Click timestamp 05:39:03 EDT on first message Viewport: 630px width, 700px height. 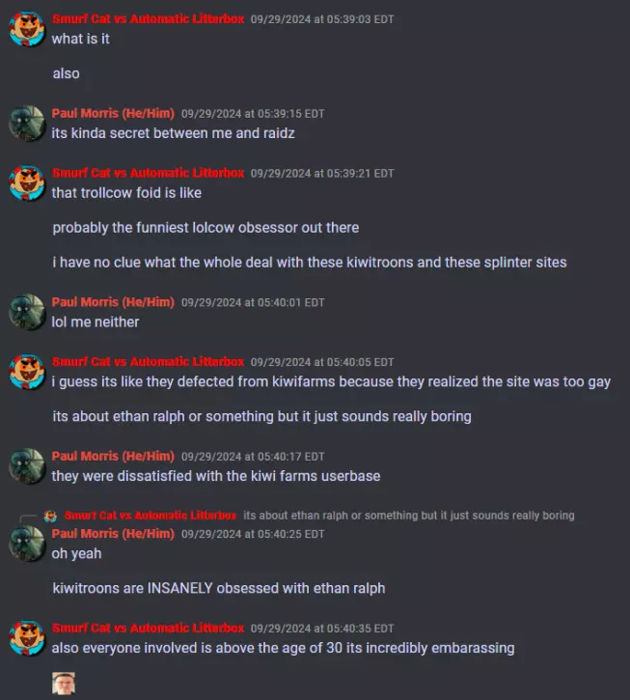coord(322,19)
